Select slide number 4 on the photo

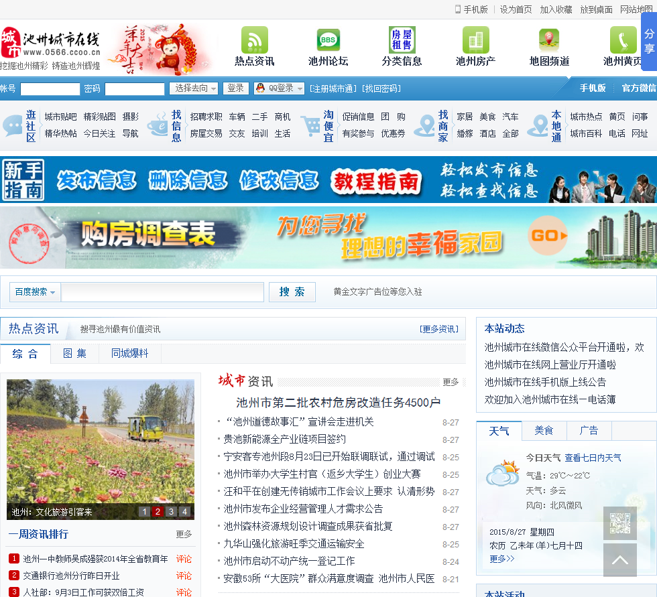[x=184, y=512]
